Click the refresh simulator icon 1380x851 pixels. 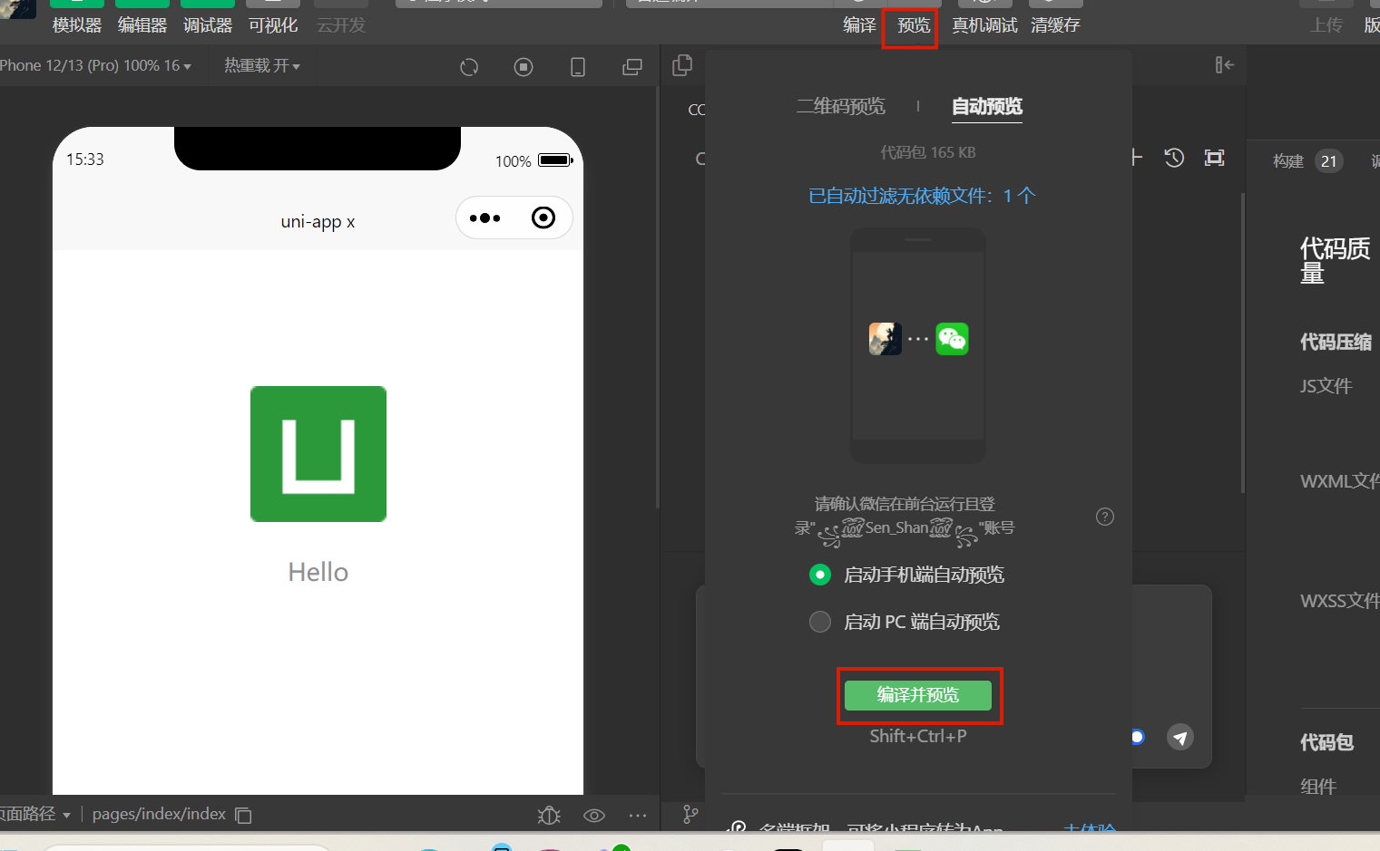click(469, 67)
